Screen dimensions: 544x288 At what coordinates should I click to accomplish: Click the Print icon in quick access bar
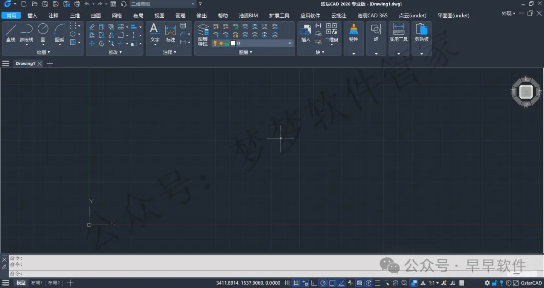(77, 4)
